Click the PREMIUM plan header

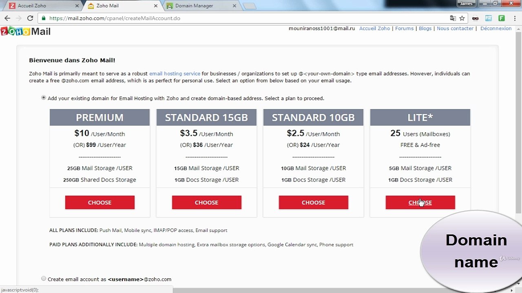tap(100, 117)
